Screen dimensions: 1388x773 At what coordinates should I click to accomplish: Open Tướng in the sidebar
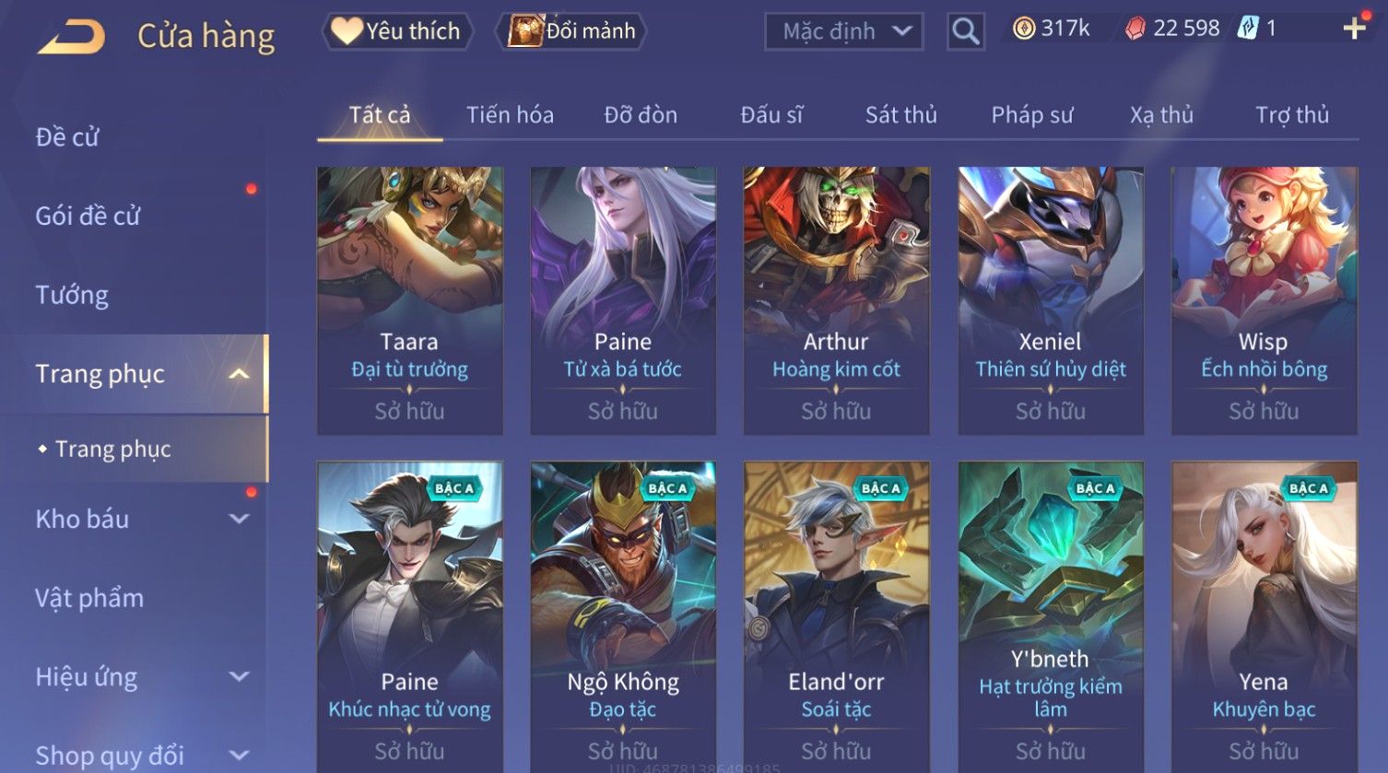[72, 295]
